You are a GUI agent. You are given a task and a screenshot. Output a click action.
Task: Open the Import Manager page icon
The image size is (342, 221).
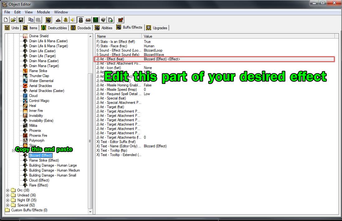[x=110, y=20]
